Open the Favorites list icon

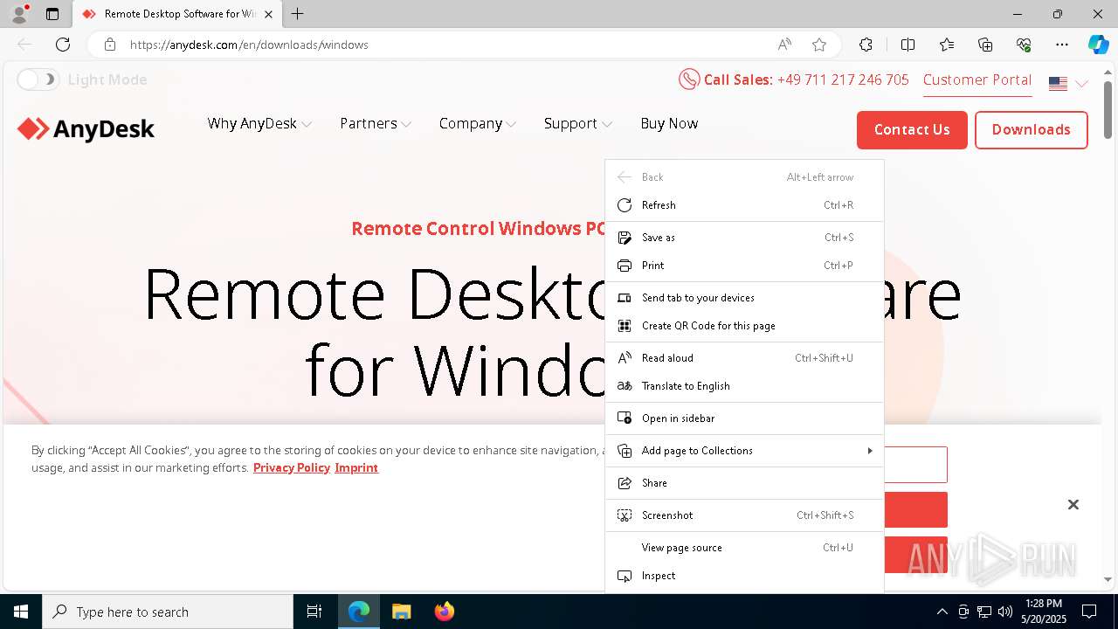click(x=947, y=45)
